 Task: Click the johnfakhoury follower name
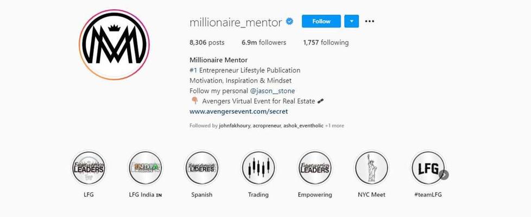[x=235, y=126]
